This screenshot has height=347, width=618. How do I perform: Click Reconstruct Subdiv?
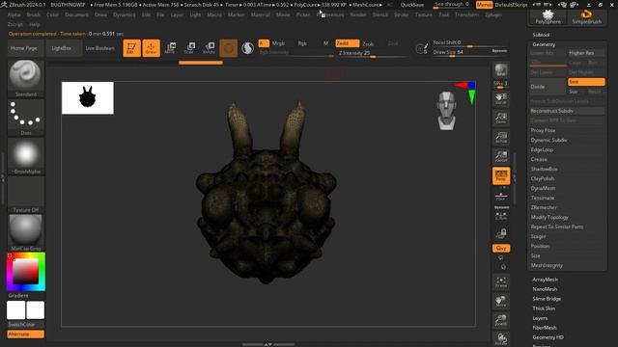tap(567, 111)
